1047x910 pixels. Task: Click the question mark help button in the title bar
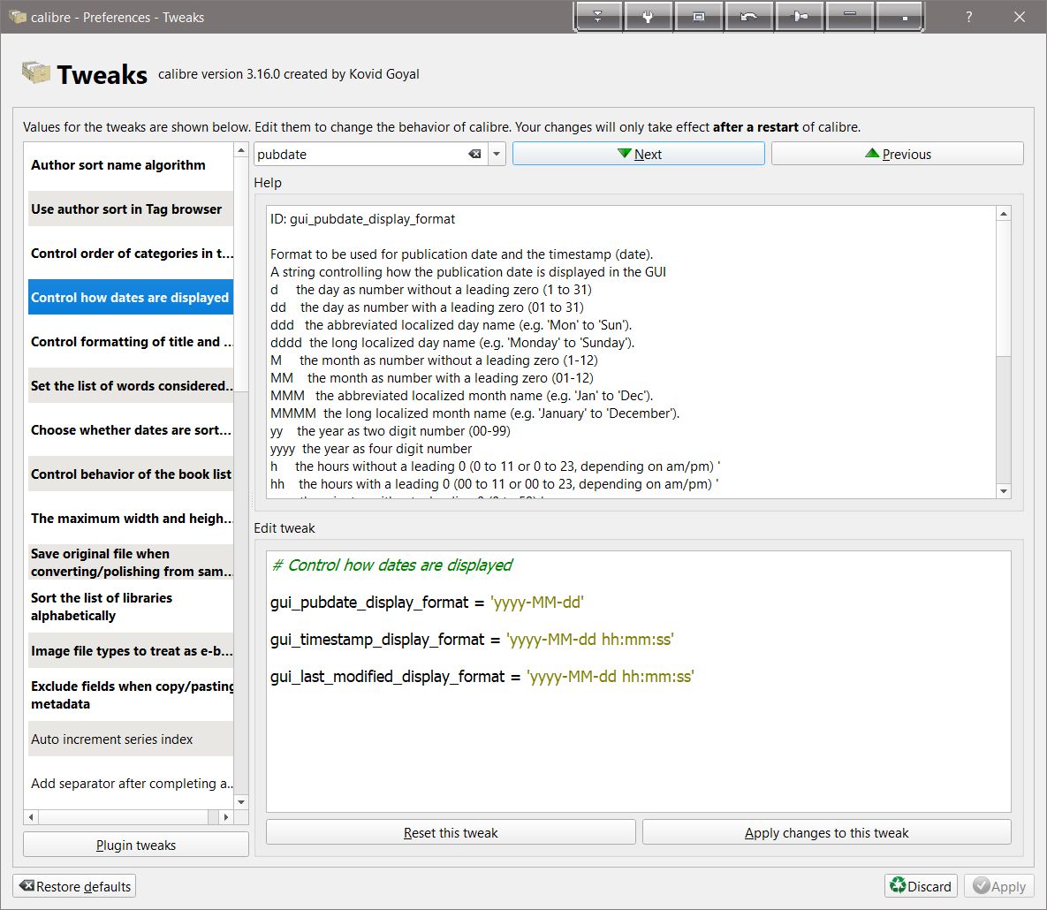point(968,18)
